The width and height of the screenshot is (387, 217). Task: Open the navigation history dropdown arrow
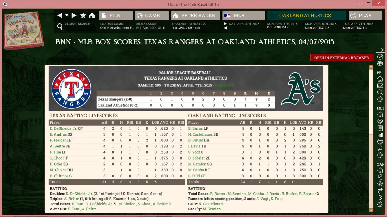click(x=67, y=15)
